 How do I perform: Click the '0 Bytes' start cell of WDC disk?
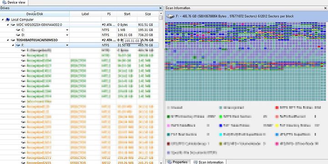(x=123, y=25)
